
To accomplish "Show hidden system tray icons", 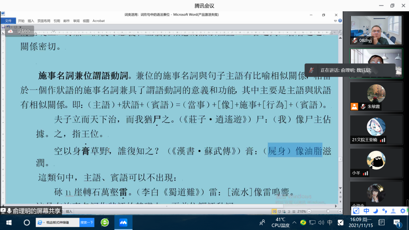I will tap(294, 223).
